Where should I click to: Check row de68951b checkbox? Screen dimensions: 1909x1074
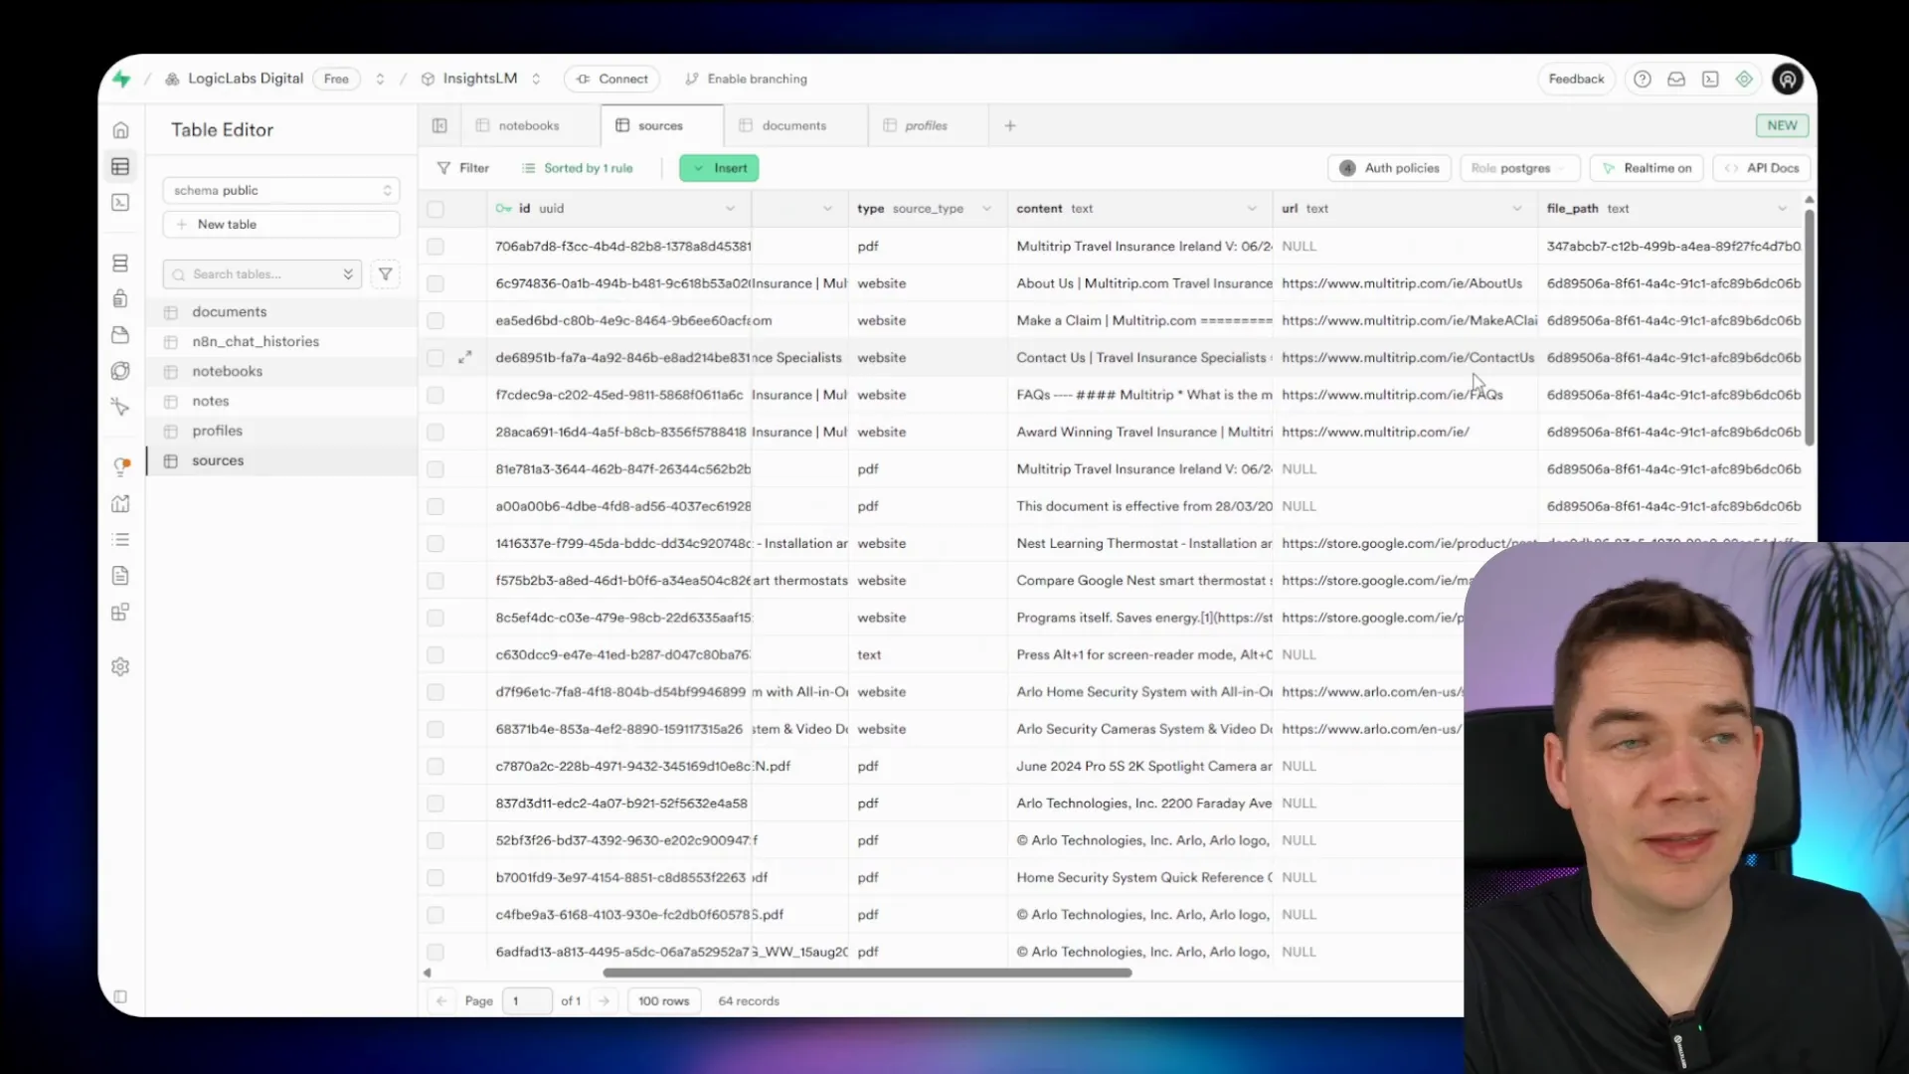click(435, 357)
